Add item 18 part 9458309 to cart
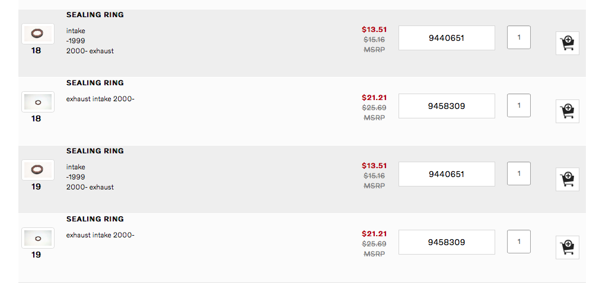 (x=568, y=111)
